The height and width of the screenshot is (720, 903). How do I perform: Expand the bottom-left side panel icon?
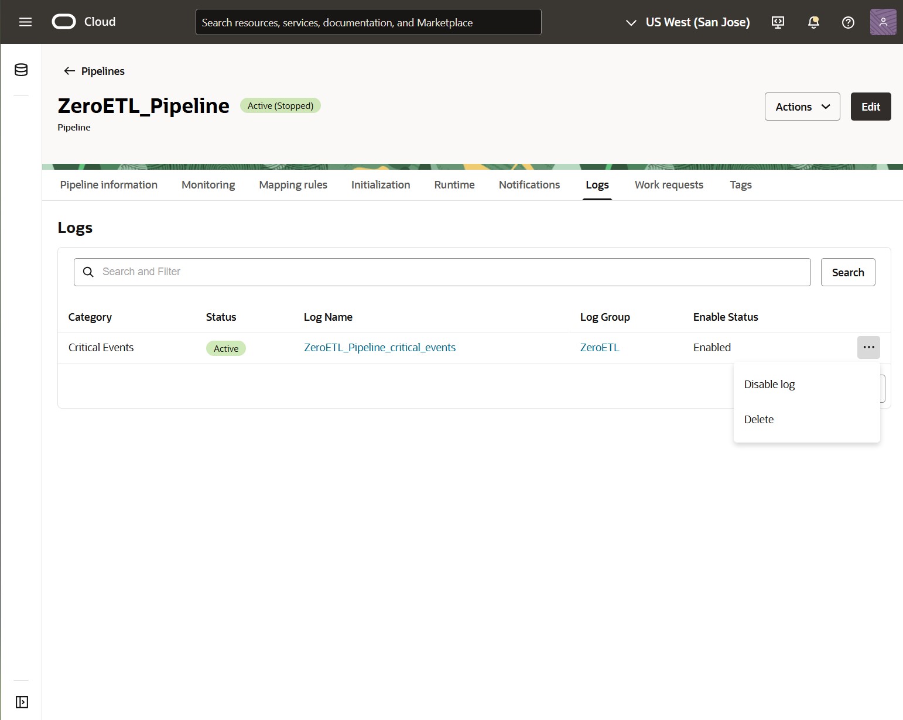point(22,702)
